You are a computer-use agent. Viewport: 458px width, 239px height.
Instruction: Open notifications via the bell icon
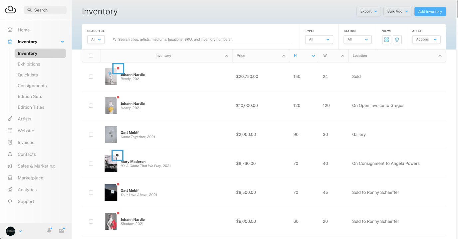click(x=49, y=230)
